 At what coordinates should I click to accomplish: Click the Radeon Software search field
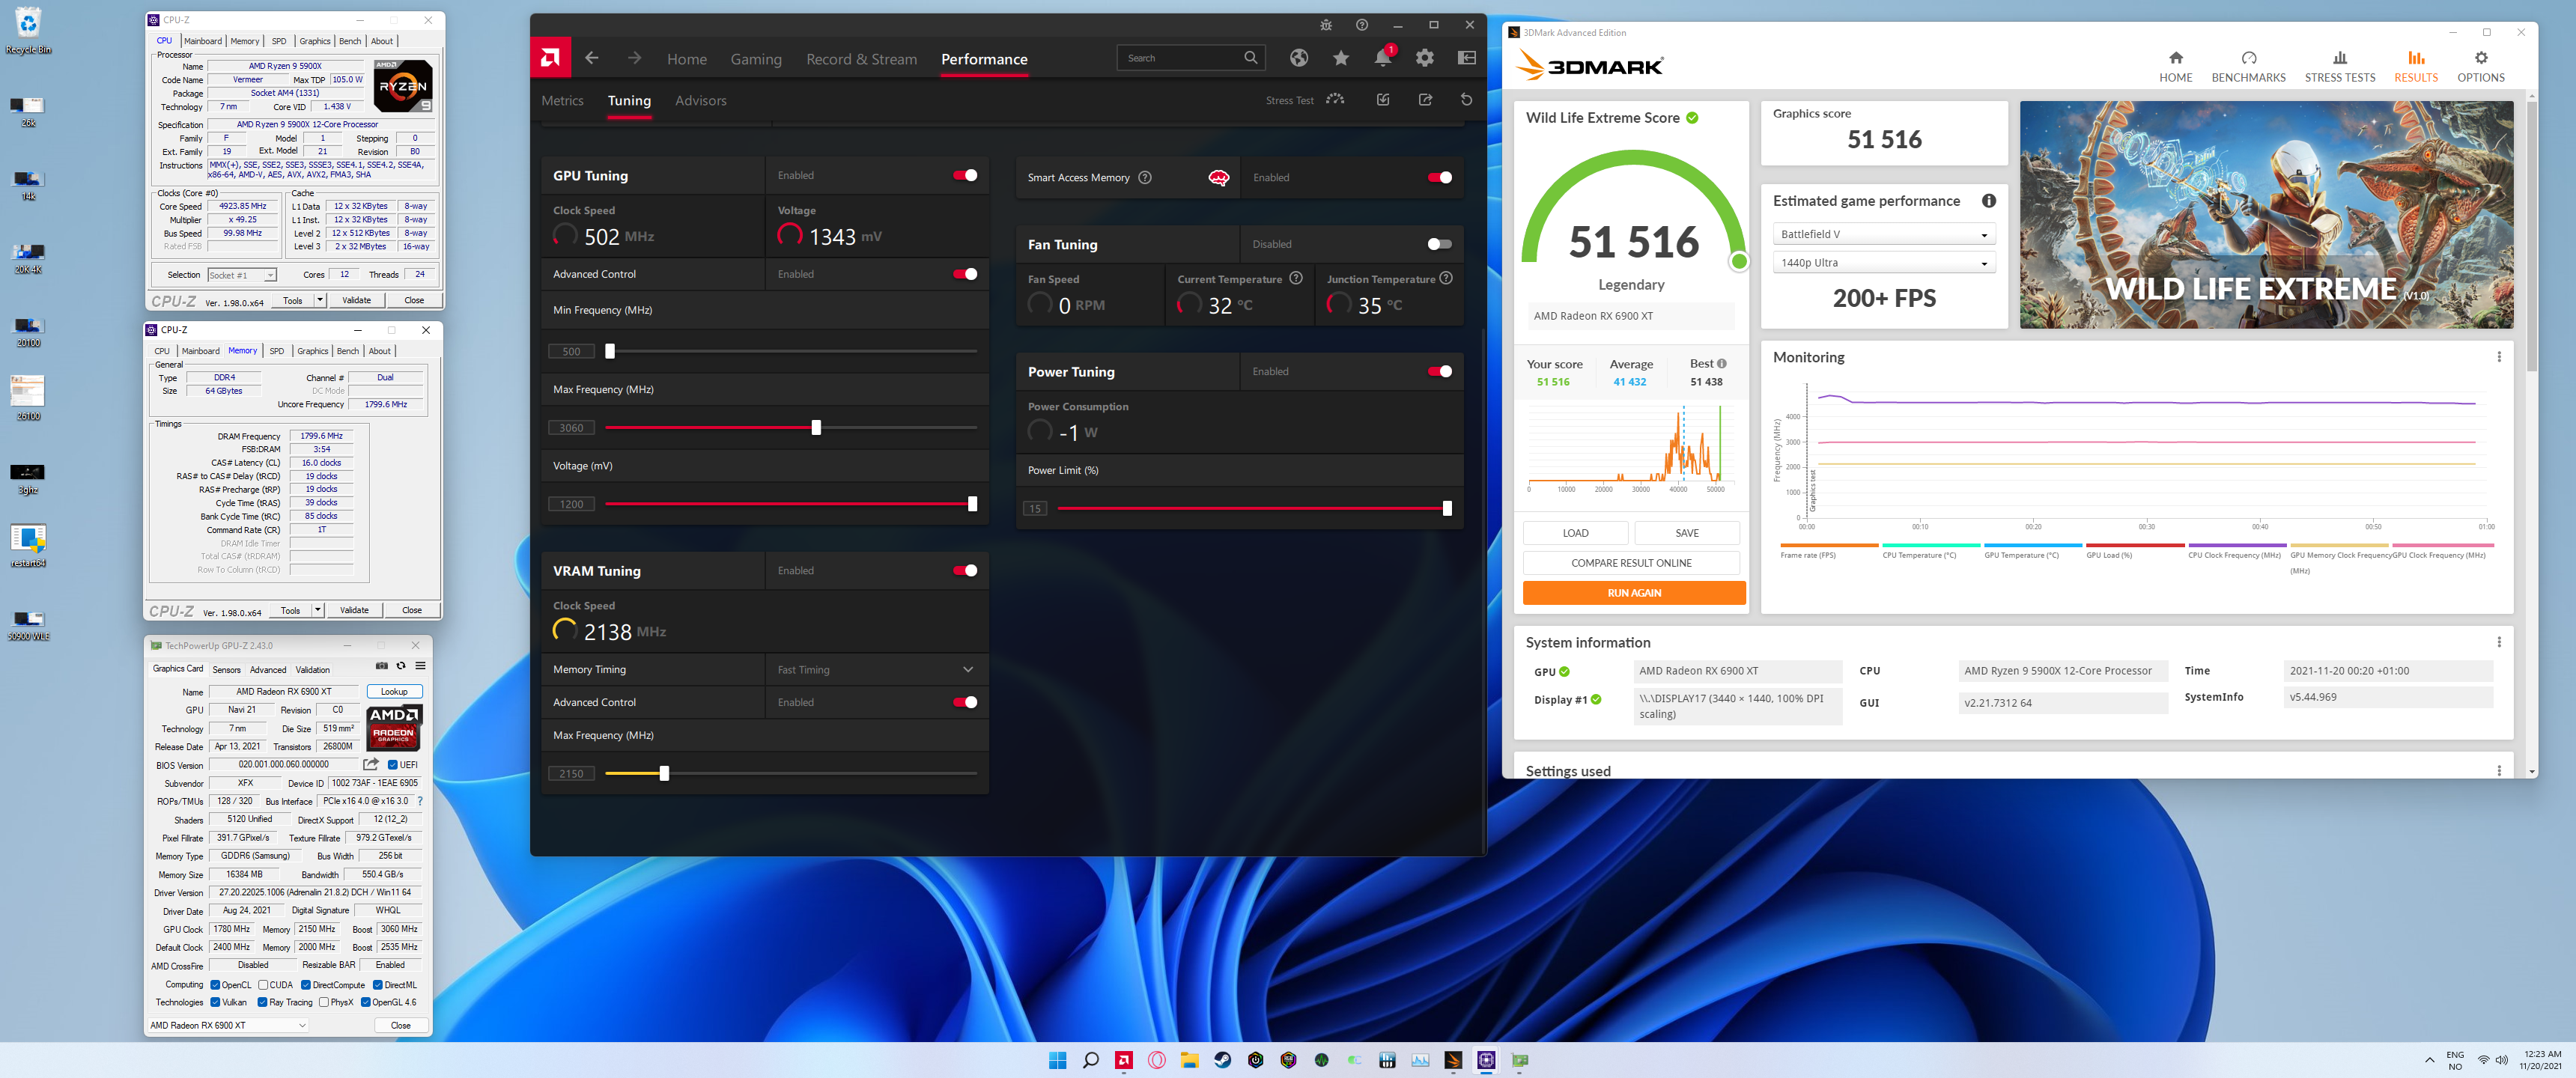tap(1190, 58)
